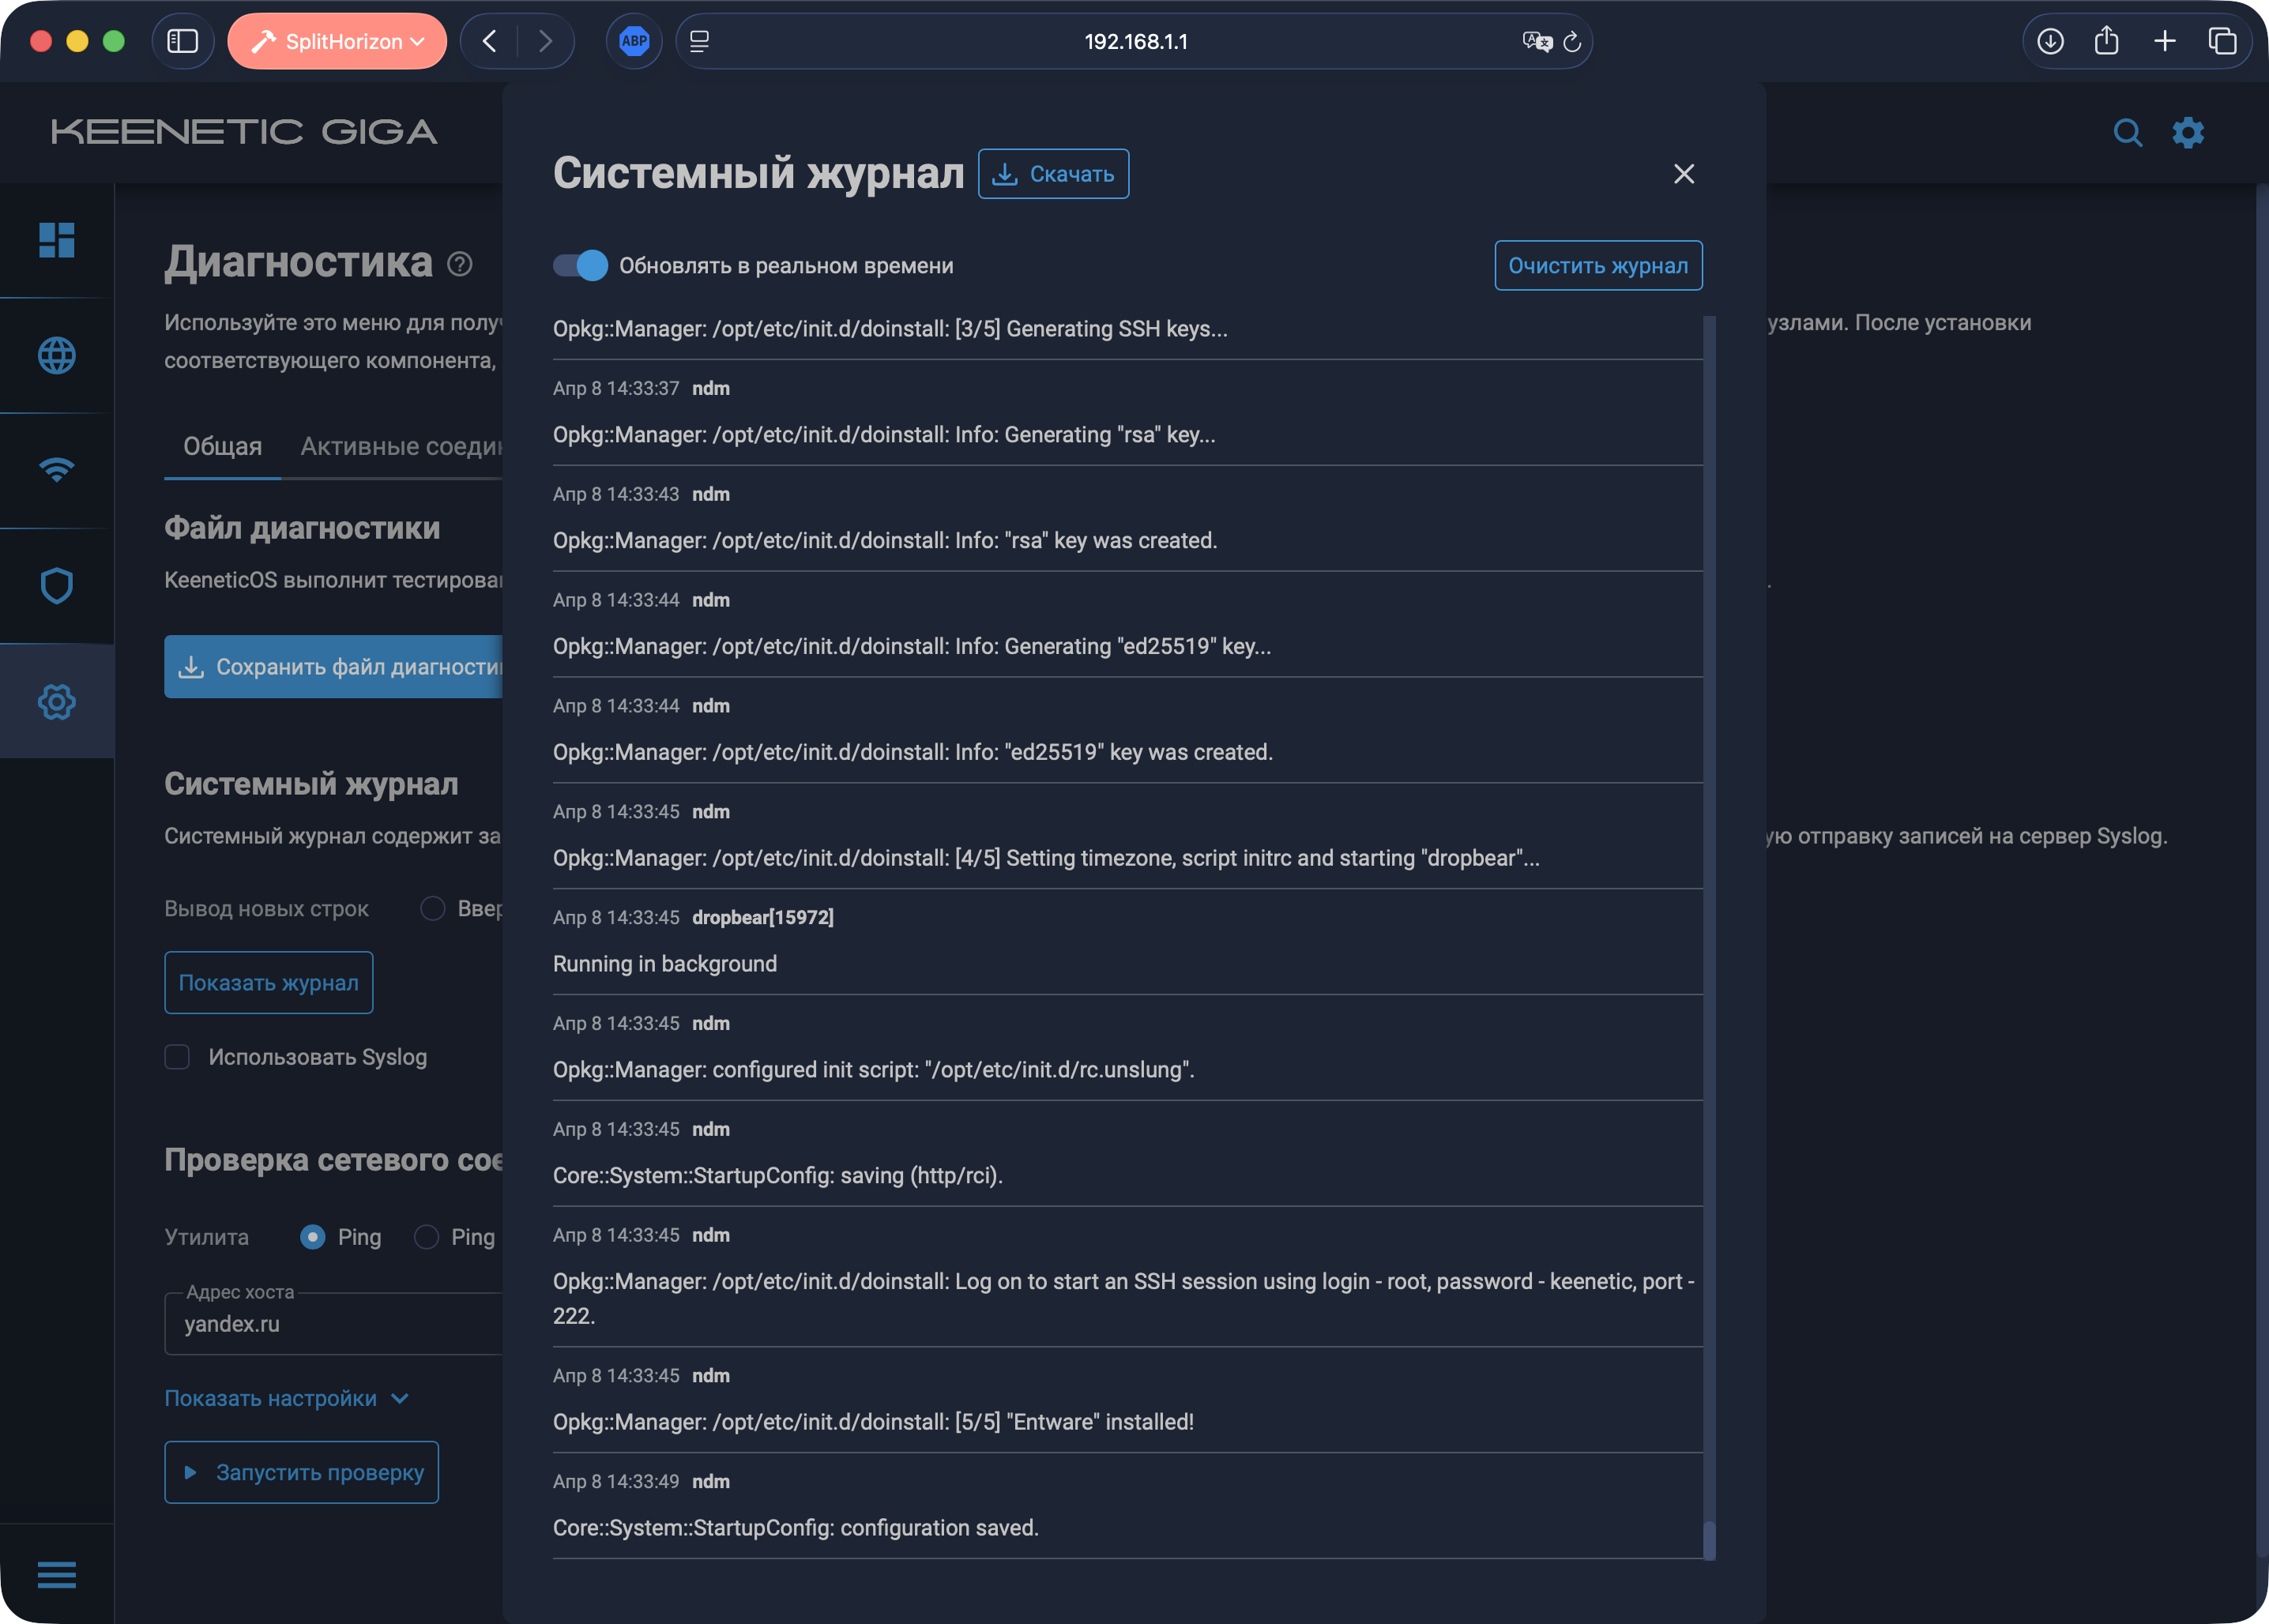Image resolution: width=2269 pixels, height=1624 pixels.
Task: Download the log with Скачать button
Action: tap(1053, 174)
